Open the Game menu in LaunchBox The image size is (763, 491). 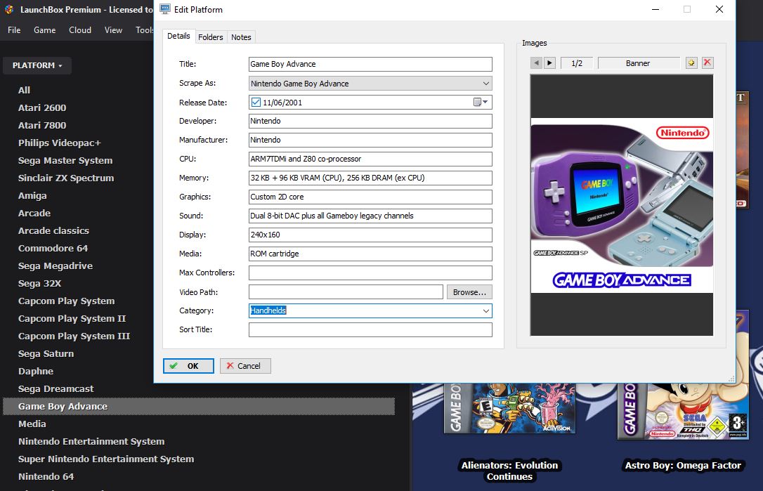point(45,30)
